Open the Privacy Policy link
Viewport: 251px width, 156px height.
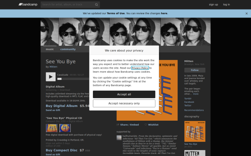(140, 68)
